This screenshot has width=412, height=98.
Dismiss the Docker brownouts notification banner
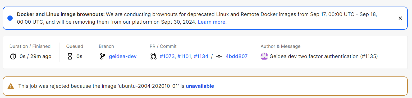point(400,18)
